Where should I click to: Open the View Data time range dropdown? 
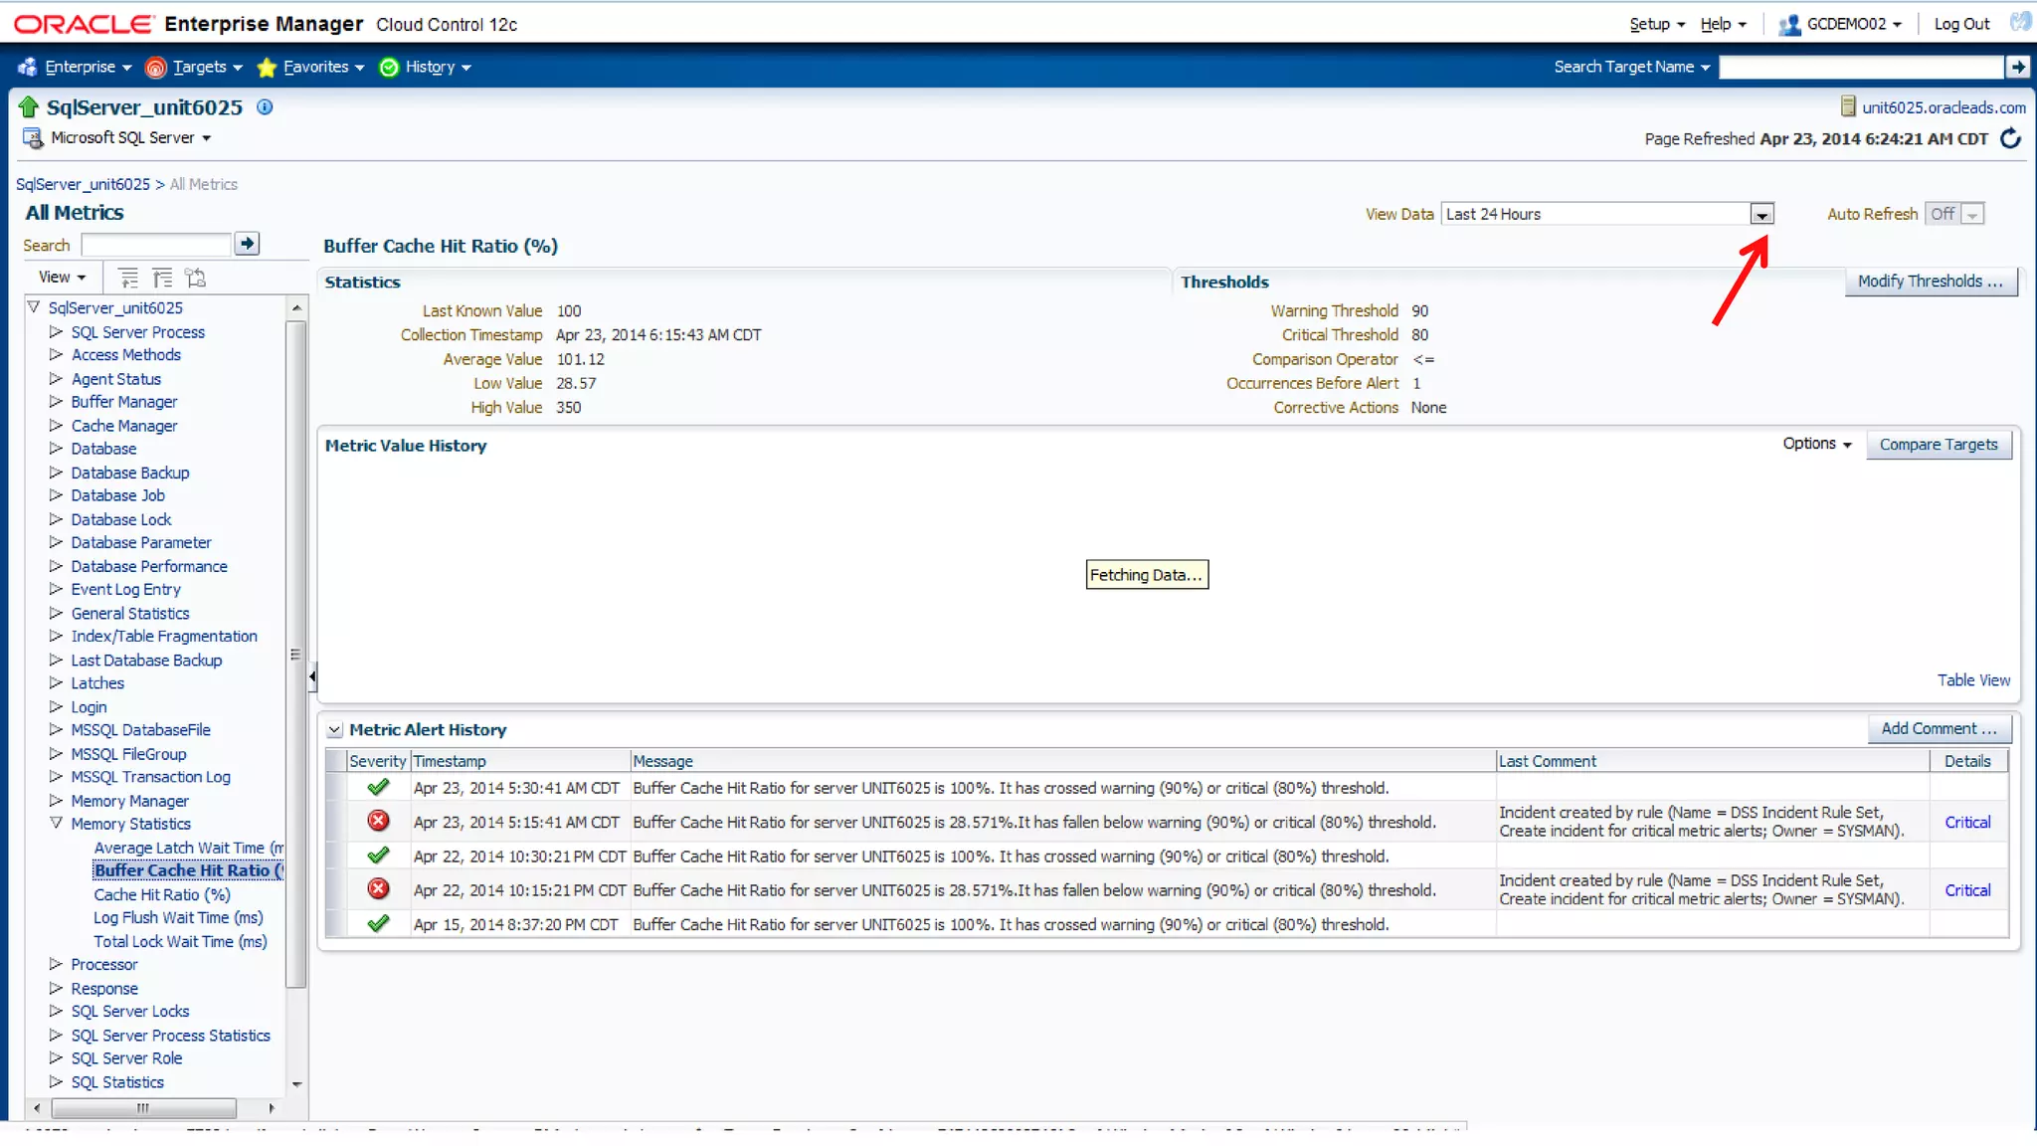(x=1761, y=214)
